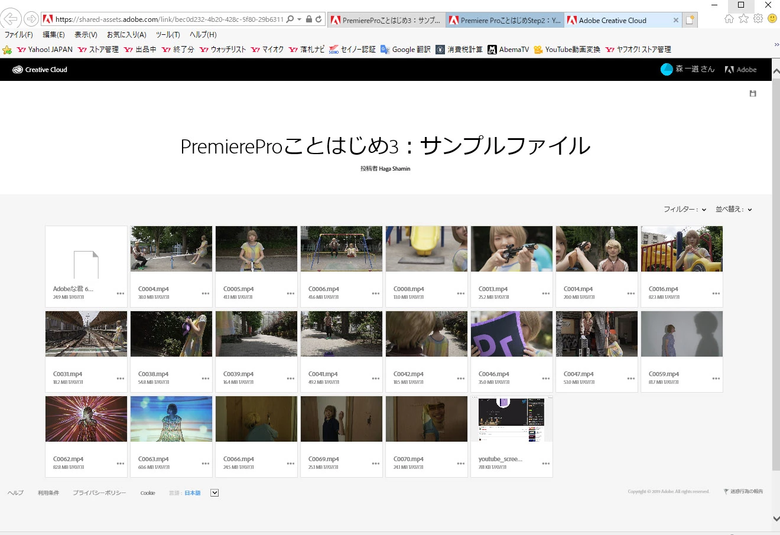Click the C0070.mp4 file name
This screenshot has height=535, width=780.
408,459
